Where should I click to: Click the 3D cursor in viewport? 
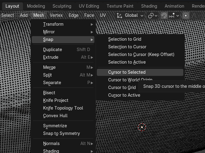(142, 127)
